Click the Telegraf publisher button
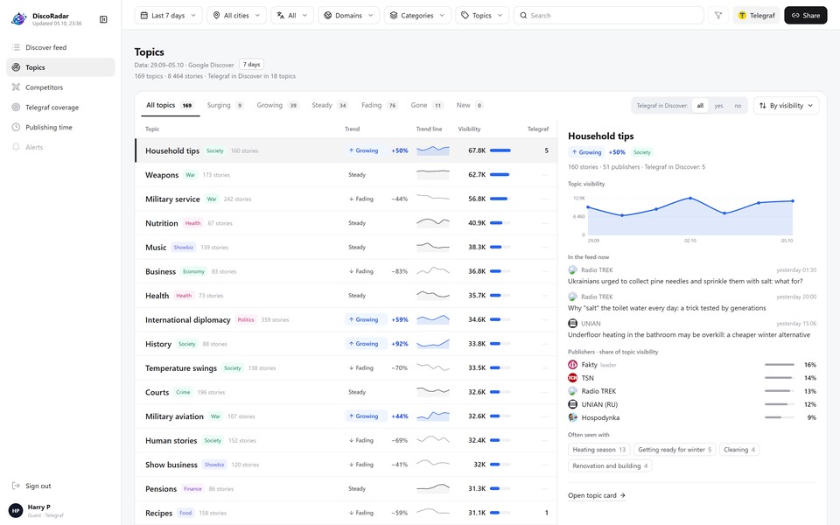 pos(756,16)
